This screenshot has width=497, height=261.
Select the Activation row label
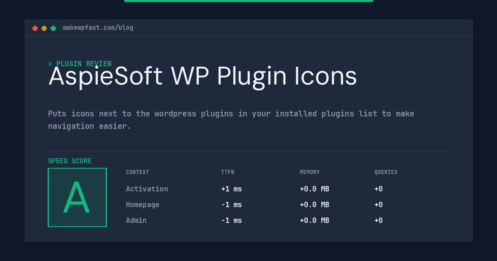tap(147, 189)
